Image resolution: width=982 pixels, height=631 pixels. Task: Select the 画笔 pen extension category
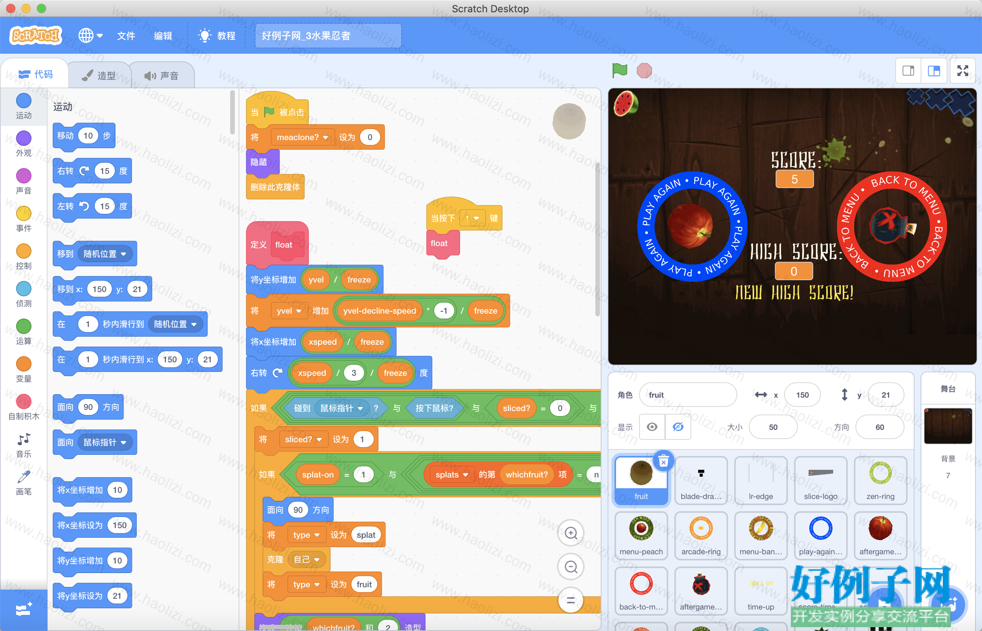(x=23, y=483)
